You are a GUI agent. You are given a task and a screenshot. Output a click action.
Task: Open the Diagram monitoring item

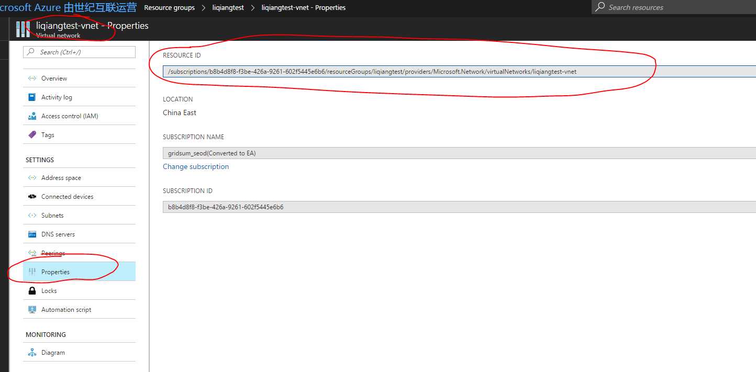79,352
